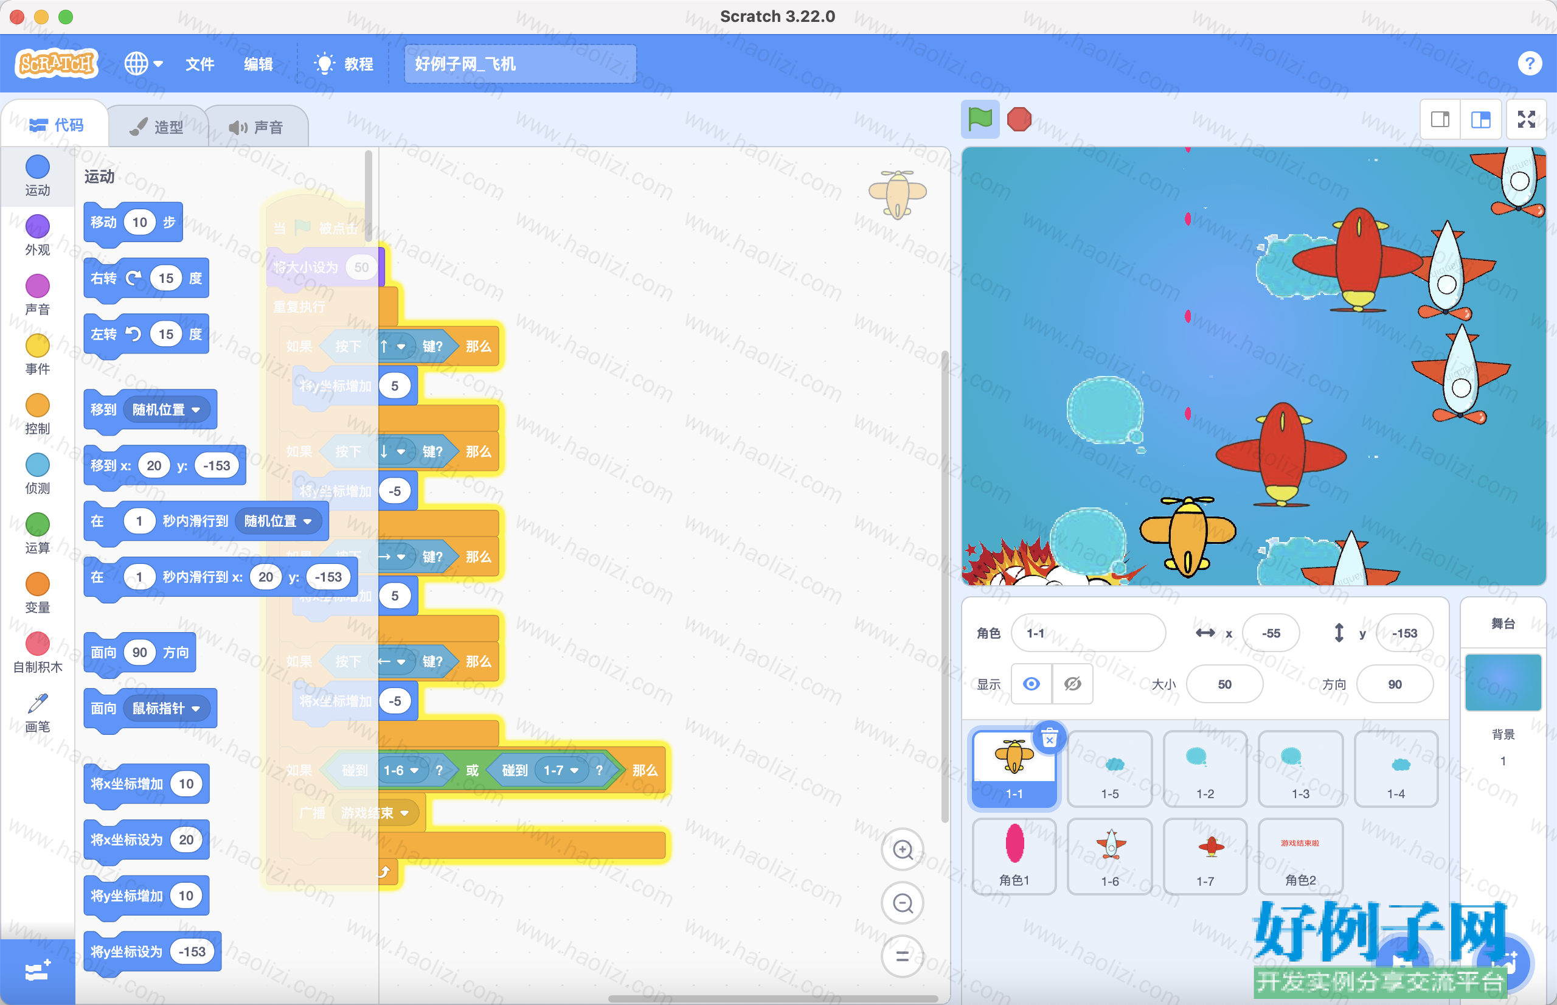This screenshot has width=1557, height=1005.
Task: Select the 运算 block category
Action: (x=37, y=533)
